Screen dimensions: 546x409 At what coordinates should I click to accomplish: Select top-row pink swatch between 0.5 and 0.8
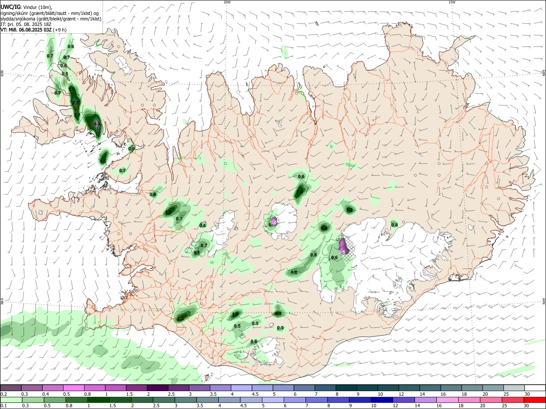[73, 388]
